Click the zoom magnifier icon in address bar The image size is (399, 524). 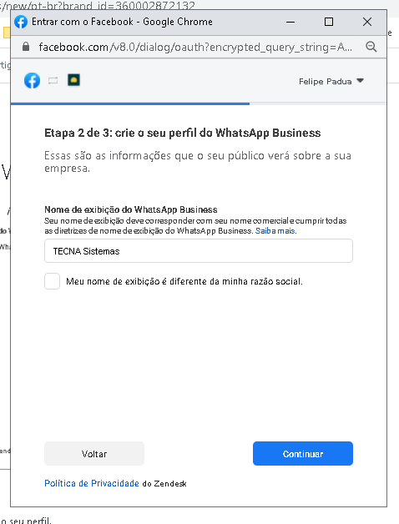pyautogui.click(x=371, y=47)
